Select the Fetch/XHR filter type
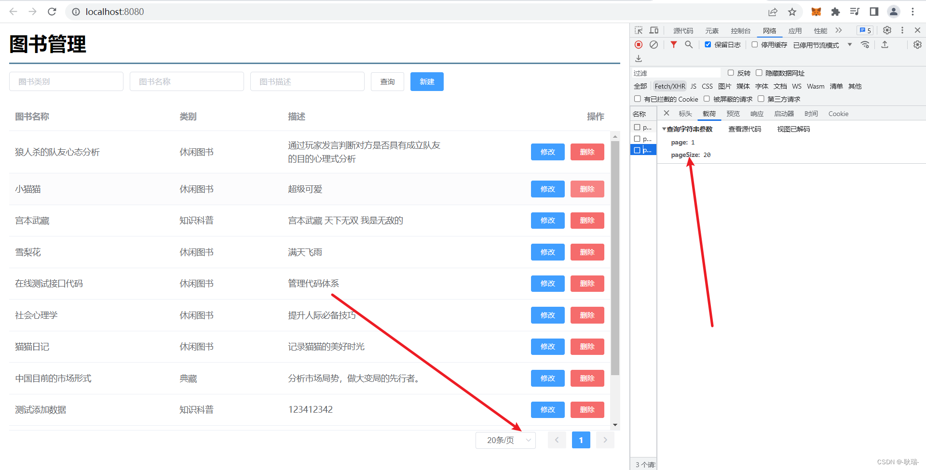 [x=670, y=86]
